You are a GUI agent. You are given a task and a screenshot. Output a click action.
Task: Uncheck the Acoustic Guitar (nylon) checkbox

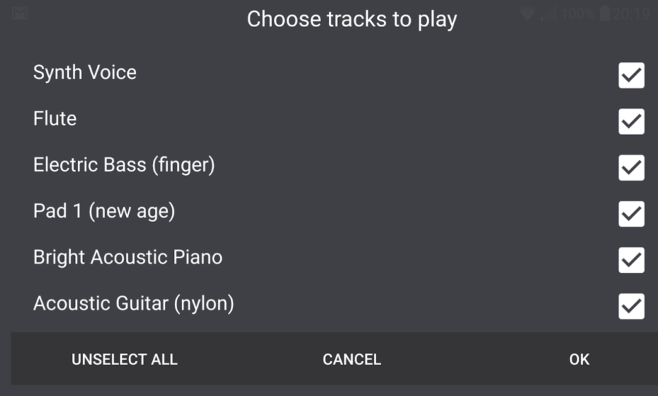click(x=631, y=306)
